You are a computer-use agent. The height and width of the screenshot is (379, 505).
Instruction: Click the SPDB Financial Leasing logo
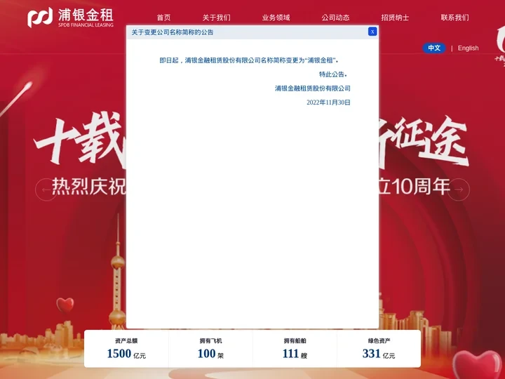[71, 18]
